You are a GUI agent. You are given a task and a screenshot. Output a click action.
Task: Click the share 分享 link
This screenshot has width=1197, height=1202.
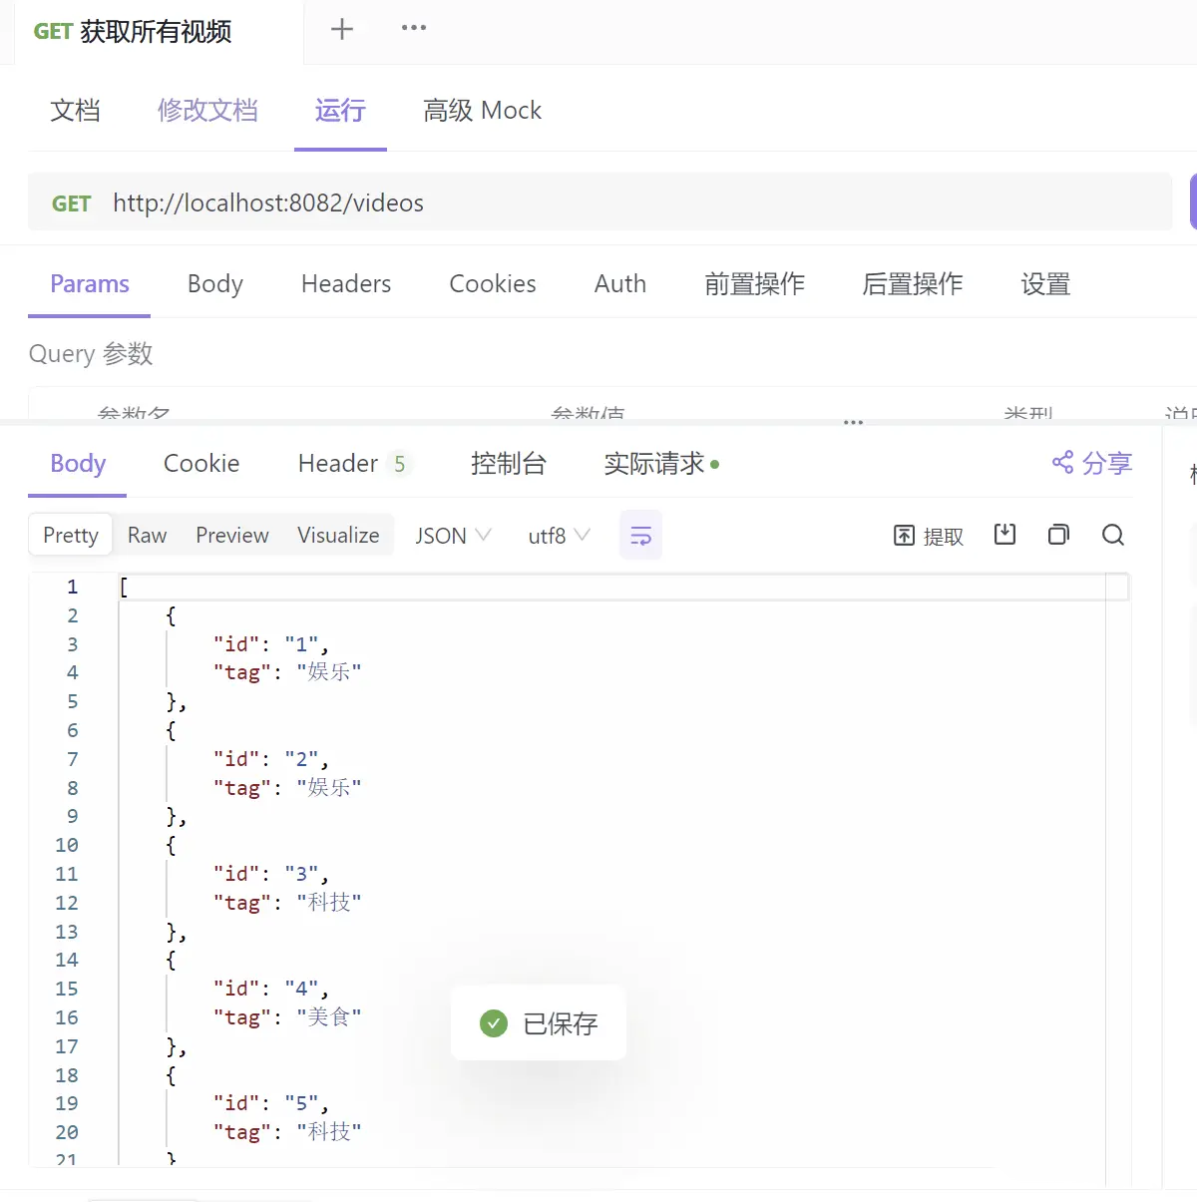(1092, 463)
